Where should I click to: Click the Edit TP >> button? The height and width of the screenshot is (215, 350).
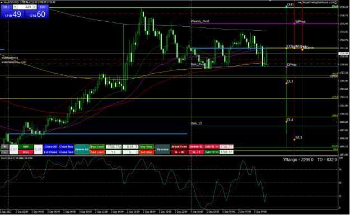pos(212,152)
